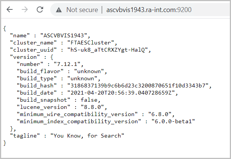Reload the page with refresh icon
The width and height of the screenshot is (231, 159).
[40, 10]
